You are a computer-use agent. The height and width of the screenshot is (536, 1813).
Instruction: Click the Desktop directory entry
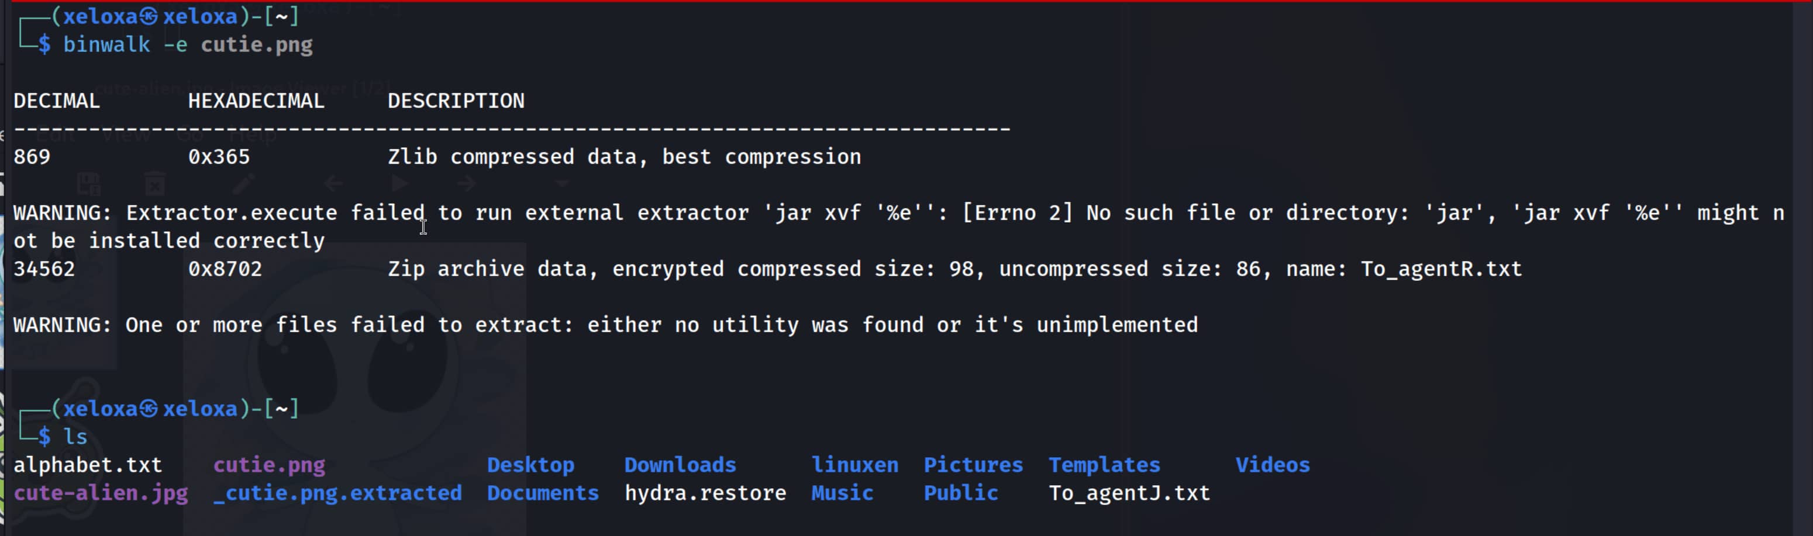click(530, 465)
